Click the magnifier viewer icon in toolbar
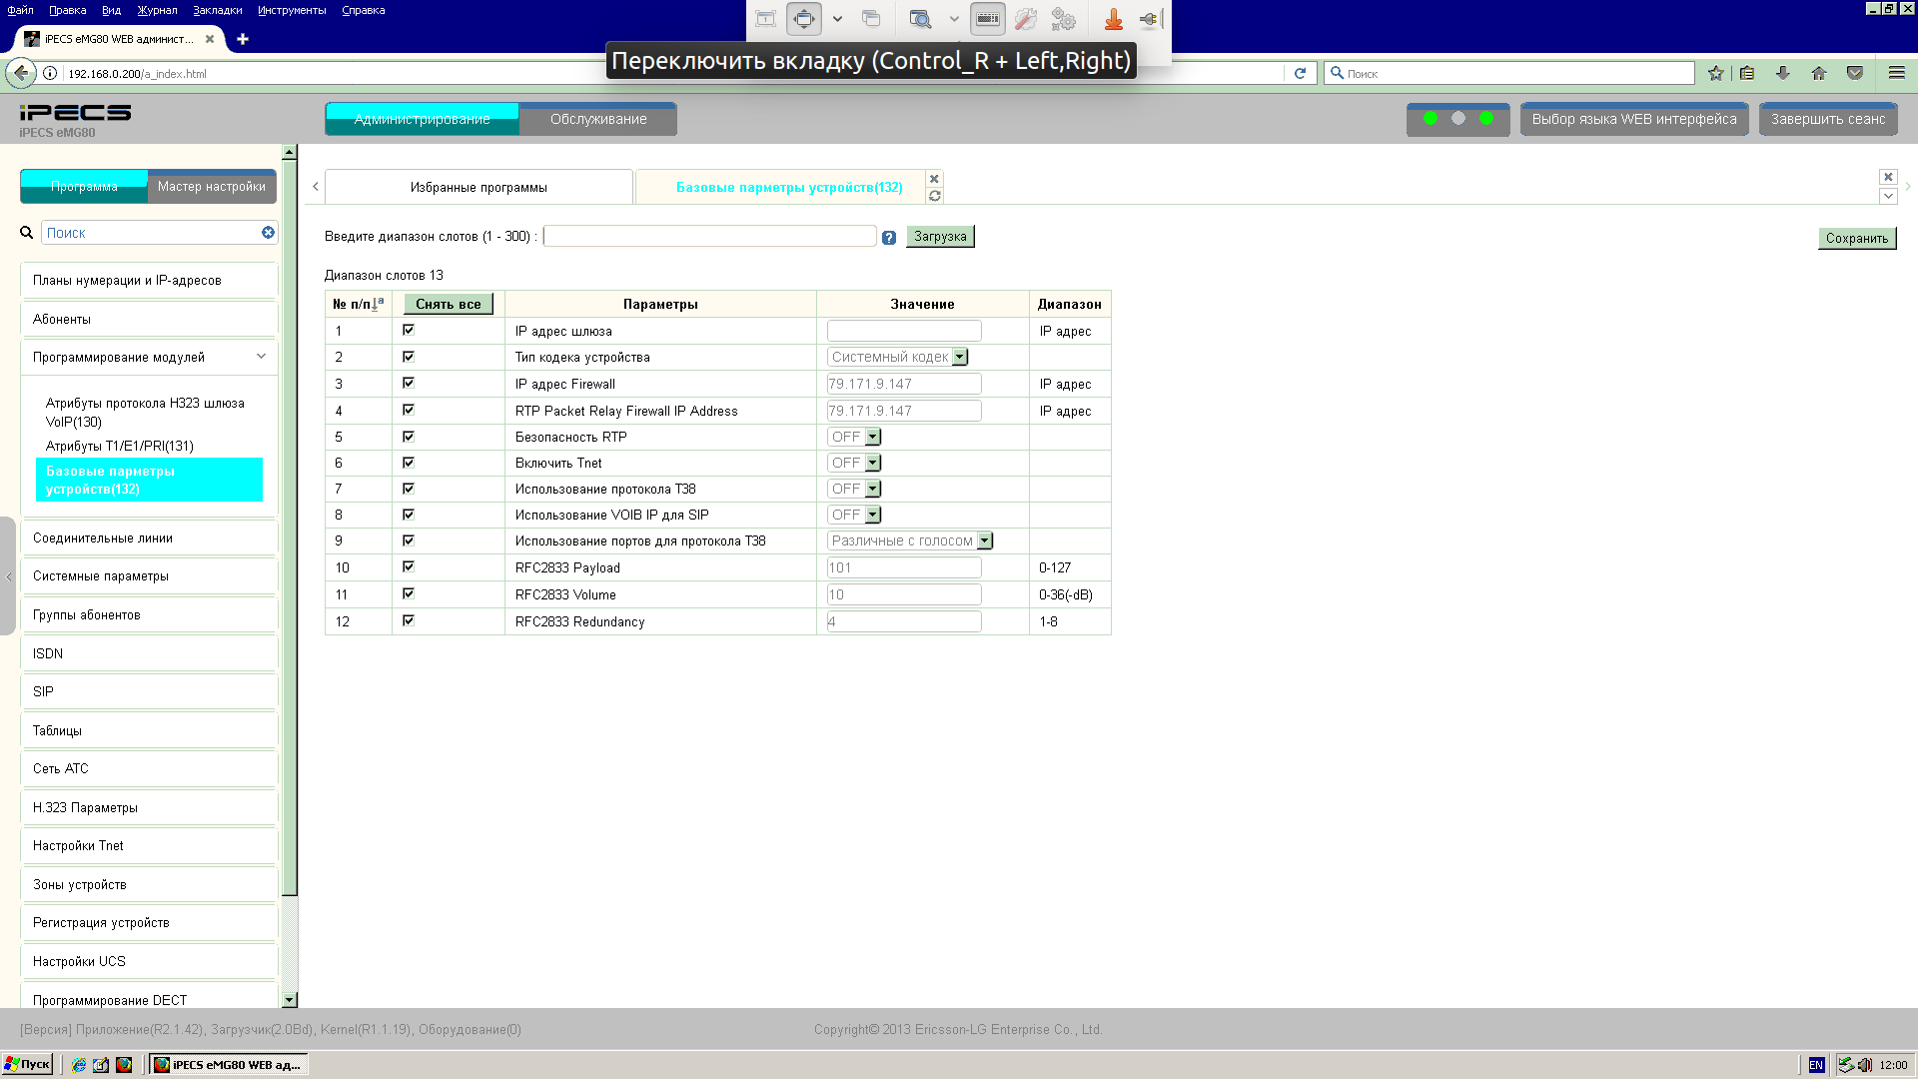This screenshot has height=1079, width=1918. tap(920, 19)
